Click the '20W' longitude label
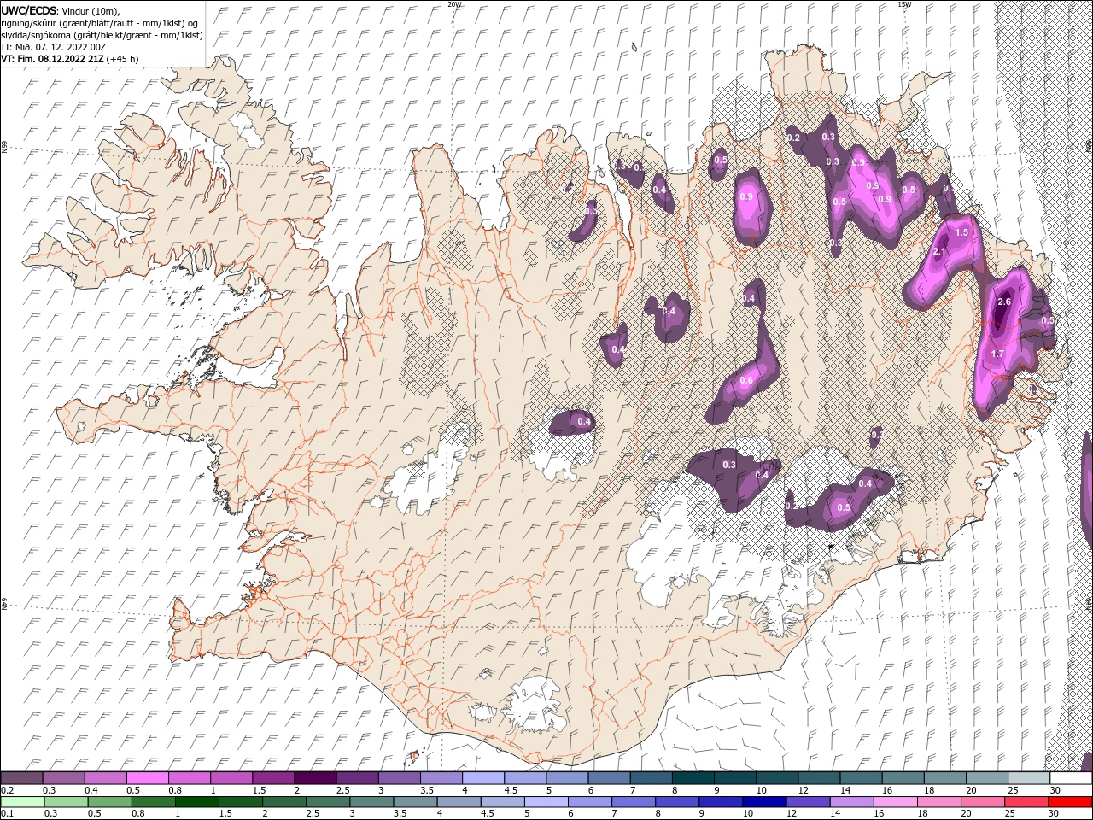 (455, 4)
